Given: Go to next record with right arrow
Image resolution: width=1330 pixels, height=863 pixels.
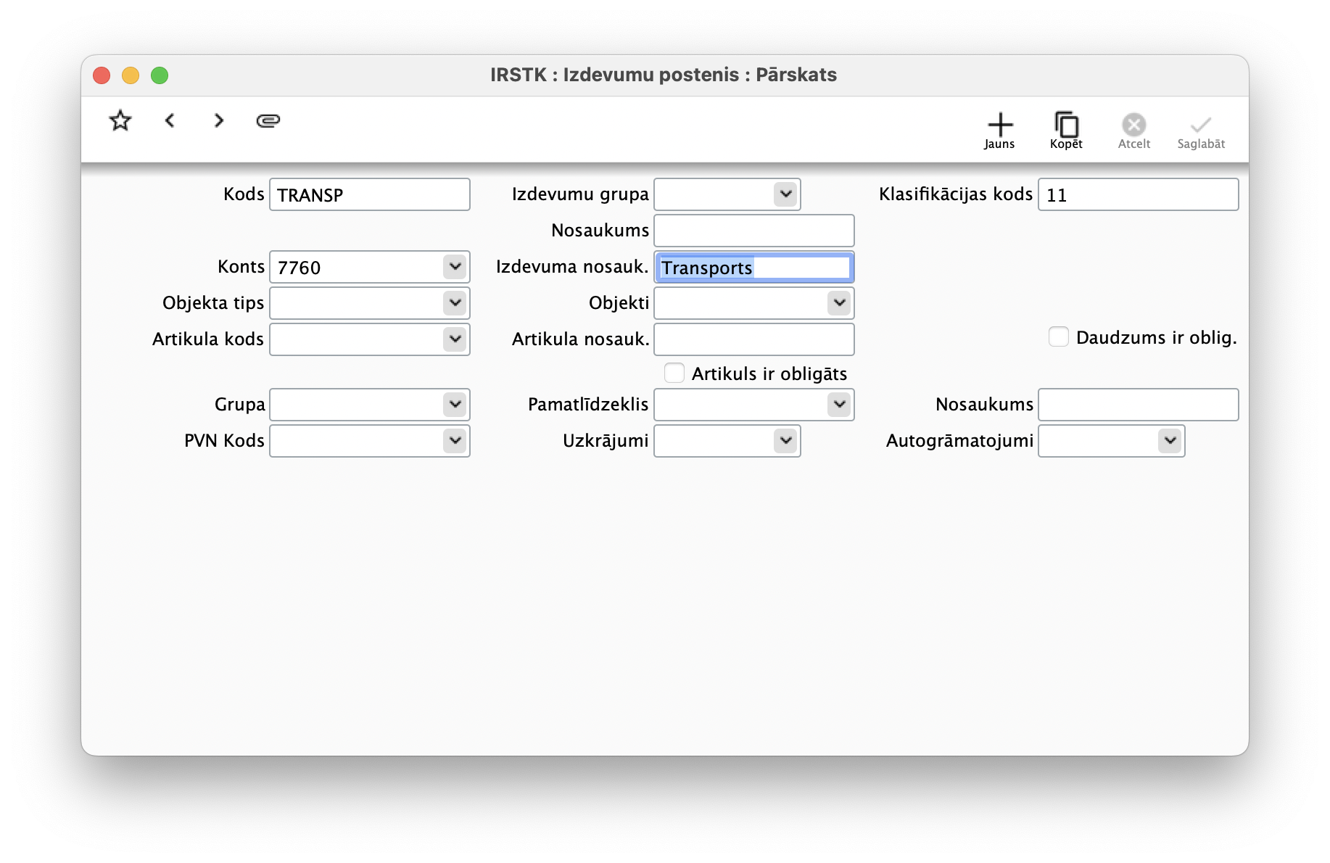Looking at the screenshot, I should tap(219, 120).
